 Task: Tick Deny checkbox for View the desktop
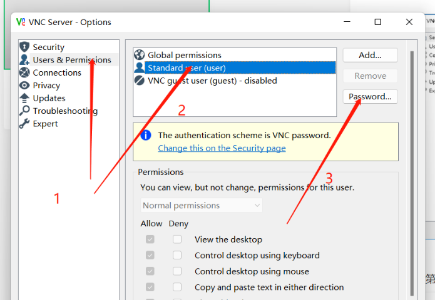177,239
